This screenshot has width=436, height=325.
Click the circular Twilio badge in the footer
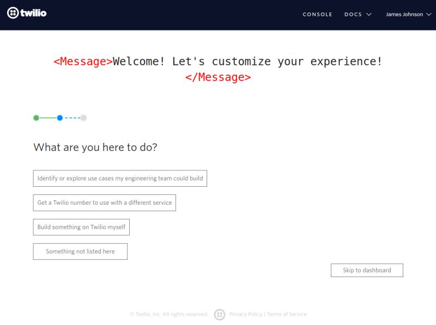point(220,315)
